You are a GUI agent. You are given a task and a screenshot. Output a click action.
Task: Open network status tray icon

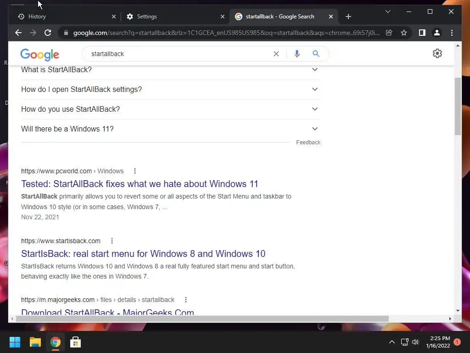click(x=405, y=342)
